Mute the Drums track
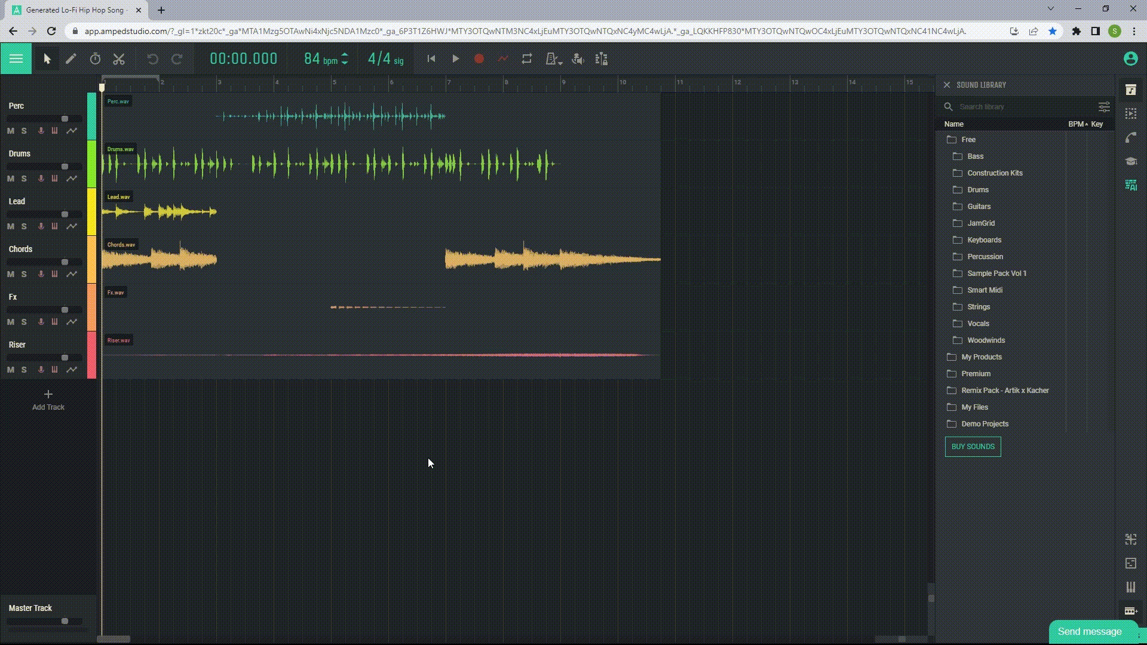Image resolution: width=1147 pixels, height=645 pixels. pyautogui.click(x=10, y=178)
